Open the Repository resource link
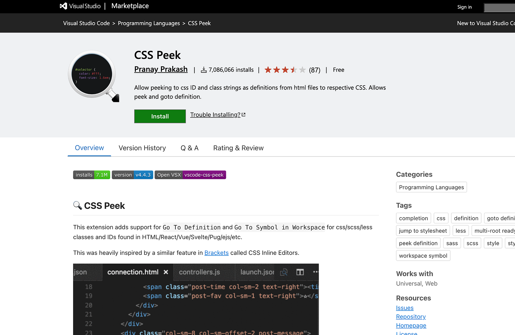 (411, 317)
